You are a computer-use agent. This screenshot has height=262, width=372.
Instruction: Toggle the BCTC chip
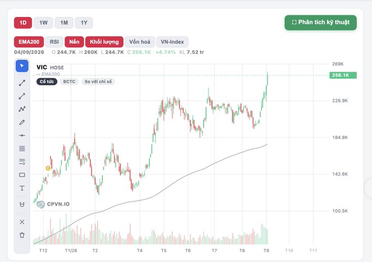[x=69, y=81]
